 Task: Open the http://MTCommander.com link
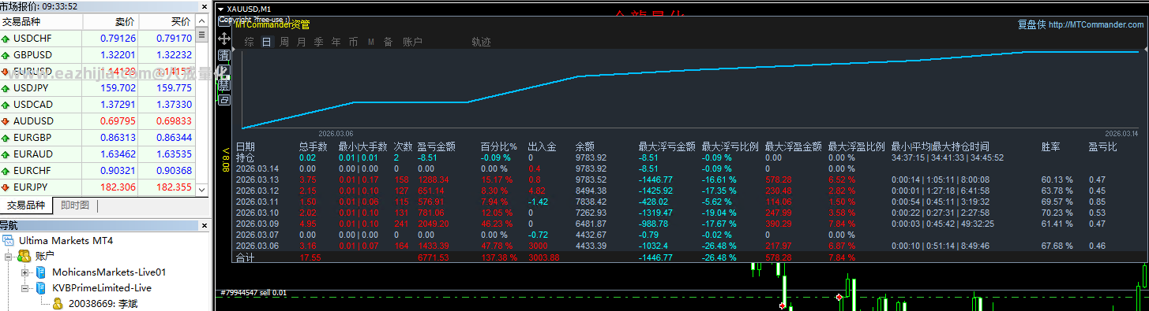1095,25
